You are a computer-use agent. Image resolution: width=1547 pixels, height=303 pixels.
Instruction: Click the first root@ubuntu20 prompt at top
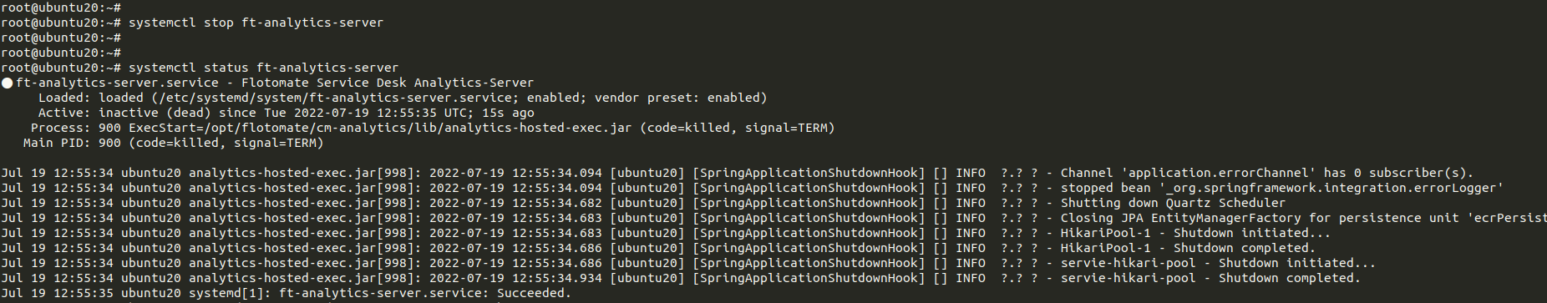tap(61, 8)
